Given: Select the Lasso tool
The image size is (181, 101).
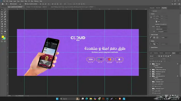Looking at the screenshot, I should (x=2, y=12).
